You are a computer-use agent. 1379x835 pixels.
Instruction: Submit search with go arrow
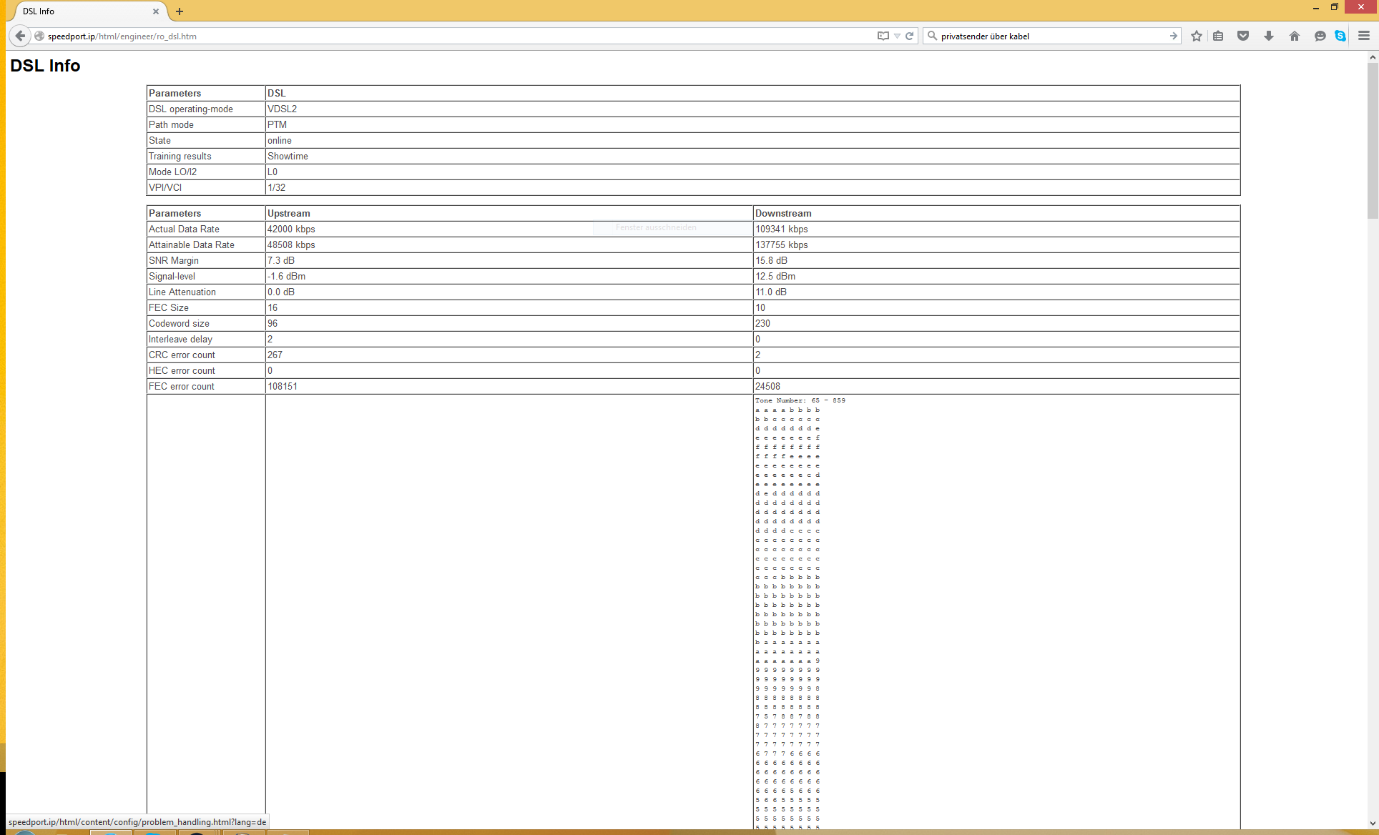coord(1174,36)
